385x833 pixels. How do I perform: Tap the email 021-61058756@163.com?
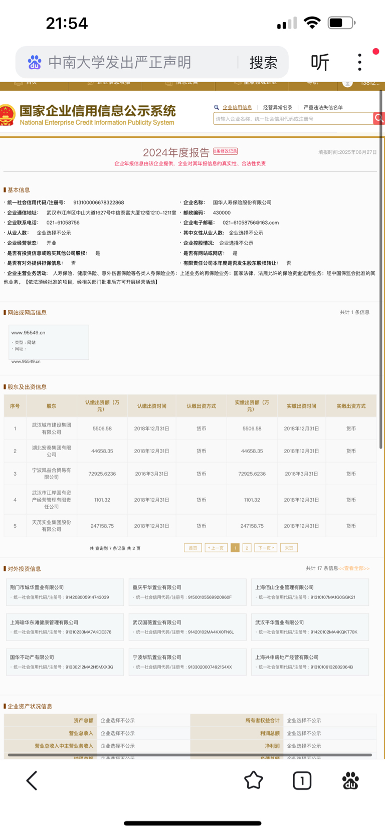point(251,223)
